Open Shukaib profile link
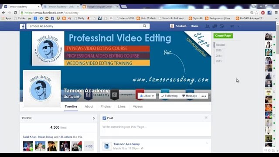This screenshot has width=279, height=157. 181,26
